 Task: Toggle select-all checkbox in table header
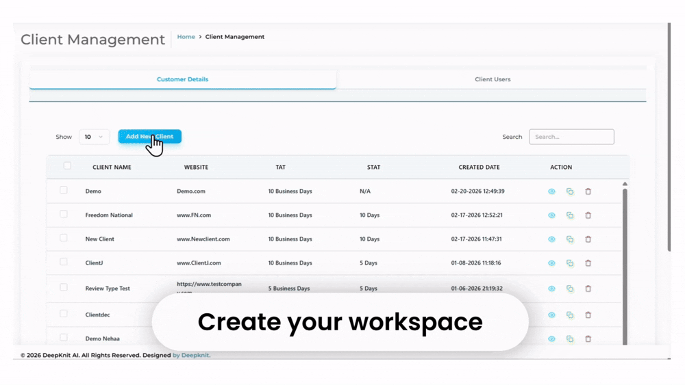(x=67, y=165)
